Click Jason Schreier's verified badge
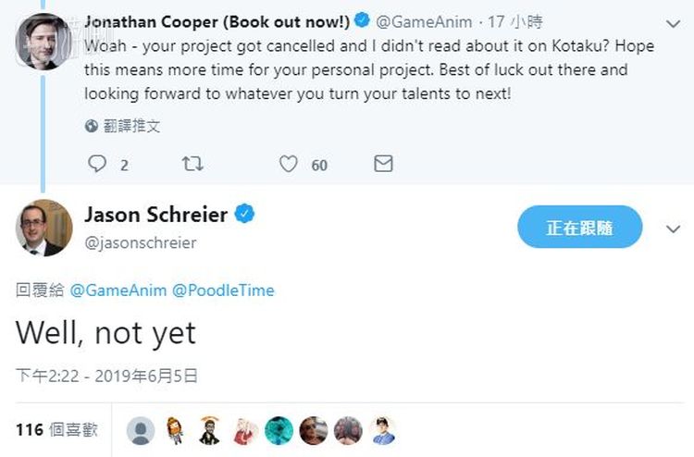Viewport: 694px width, 457px height. click(245, 215)
